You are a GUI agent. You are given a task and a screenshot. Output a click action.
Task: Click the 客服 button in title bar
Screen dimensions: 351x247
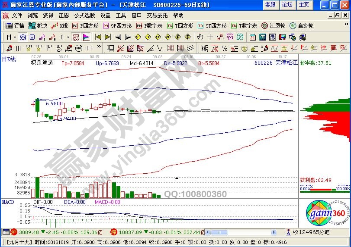click(270, 5)
